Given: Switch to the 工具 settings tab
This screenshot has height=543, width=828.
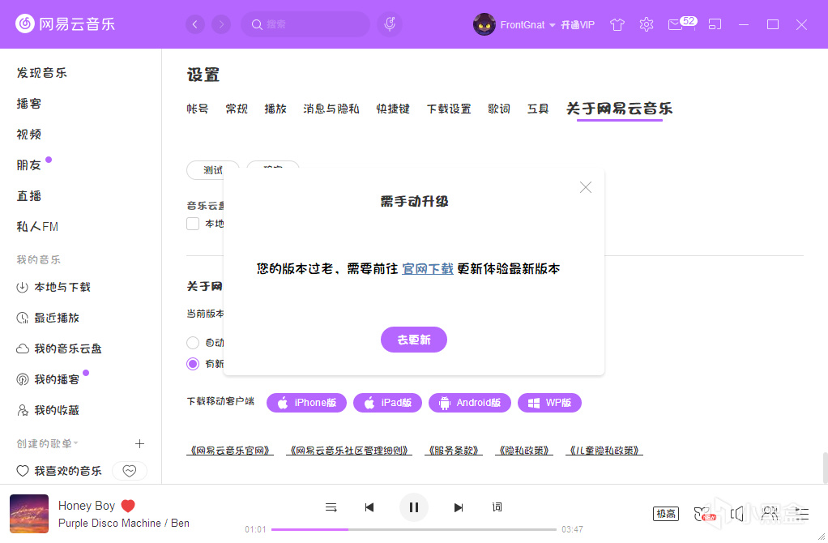Looking at the screenshot, I should pyautogui.click(x=538, y=109).
